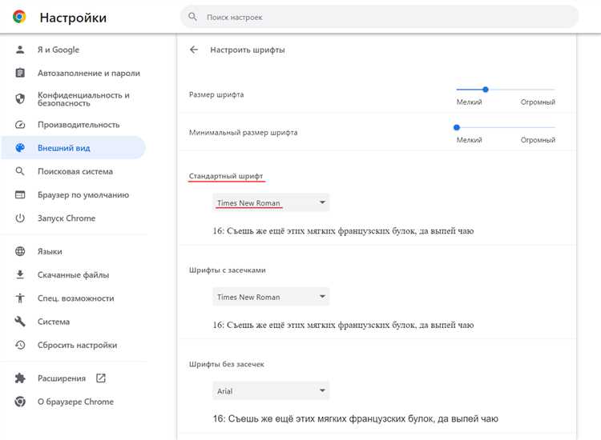Click the Поисковая система magnifier icon

(x=21, y=171)
